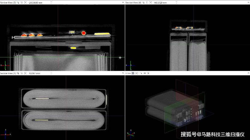Click the Section View (Y) save image icon
This screenshot has height=140, width=250.
[18, 73]
